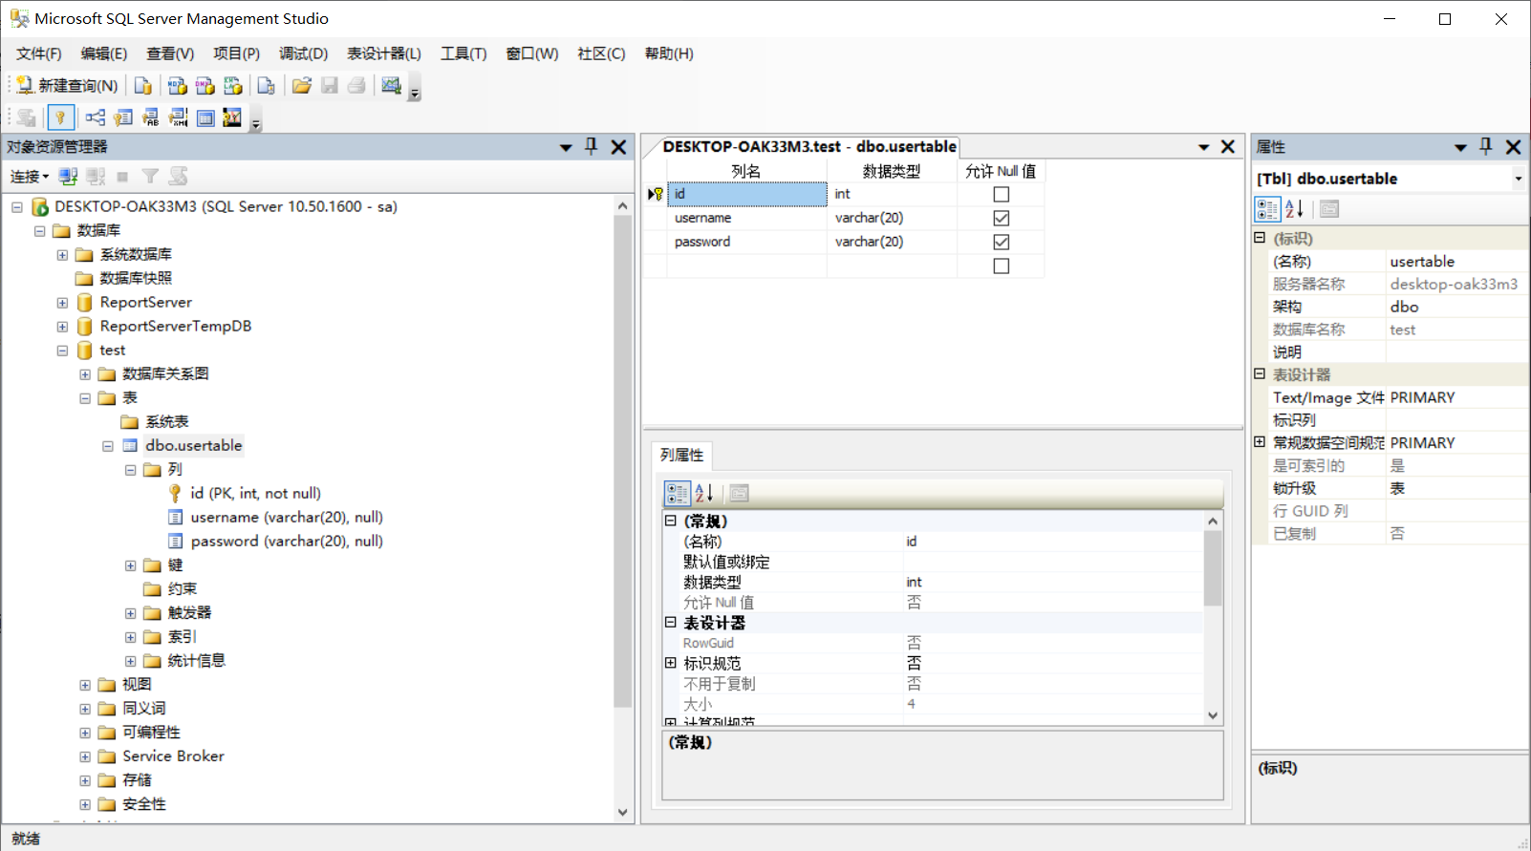Viewport: 1531px width, 851px height.
Task: Click the (名称) usertable value field
Action: pyautogui.click(x=1456, y=262)
